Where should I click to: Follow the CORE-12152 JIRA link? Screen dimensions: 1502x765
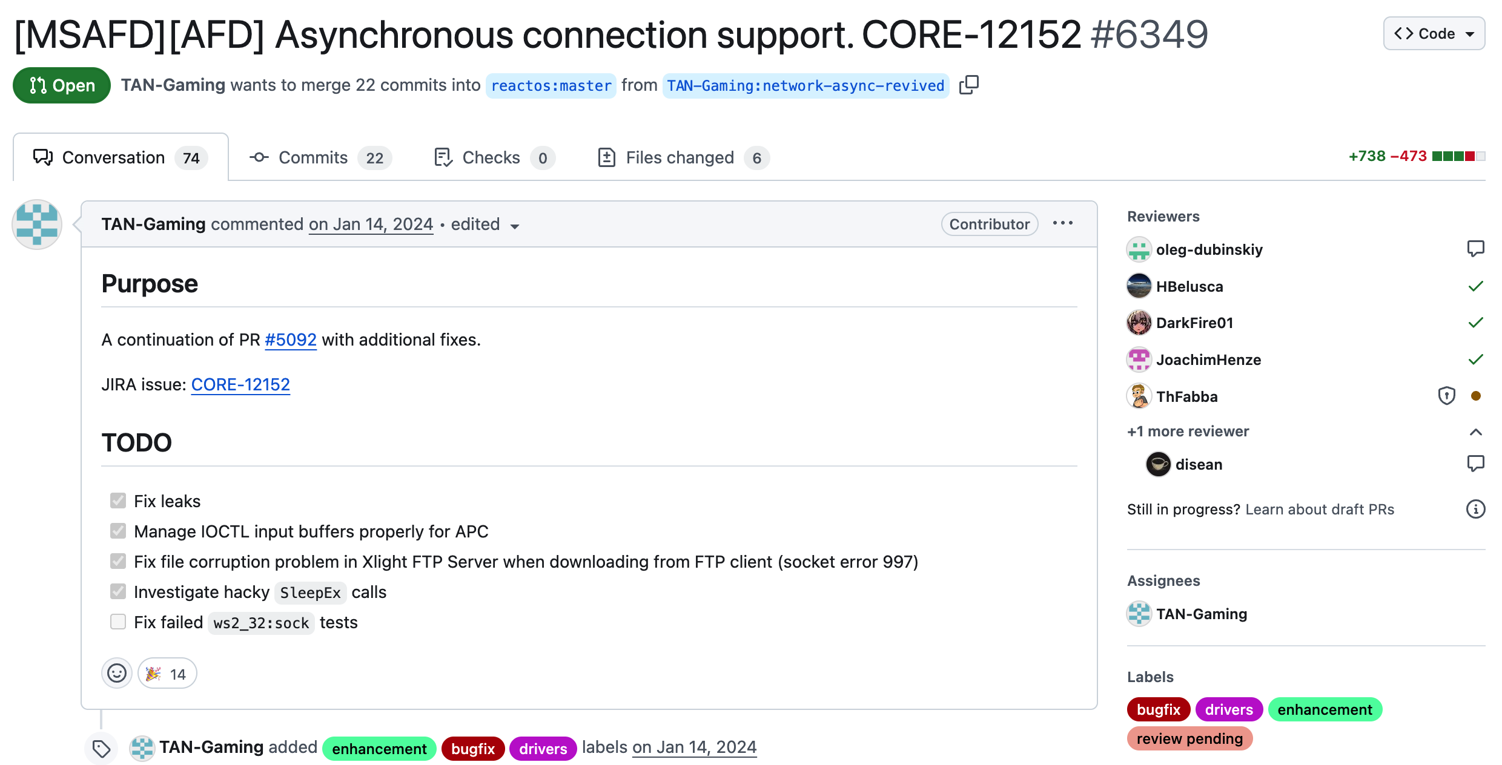pos(240,384)
